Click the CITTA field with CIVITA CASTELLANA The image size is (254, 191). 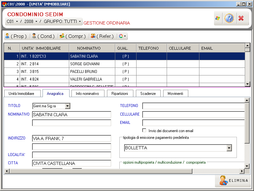(72, 163)
